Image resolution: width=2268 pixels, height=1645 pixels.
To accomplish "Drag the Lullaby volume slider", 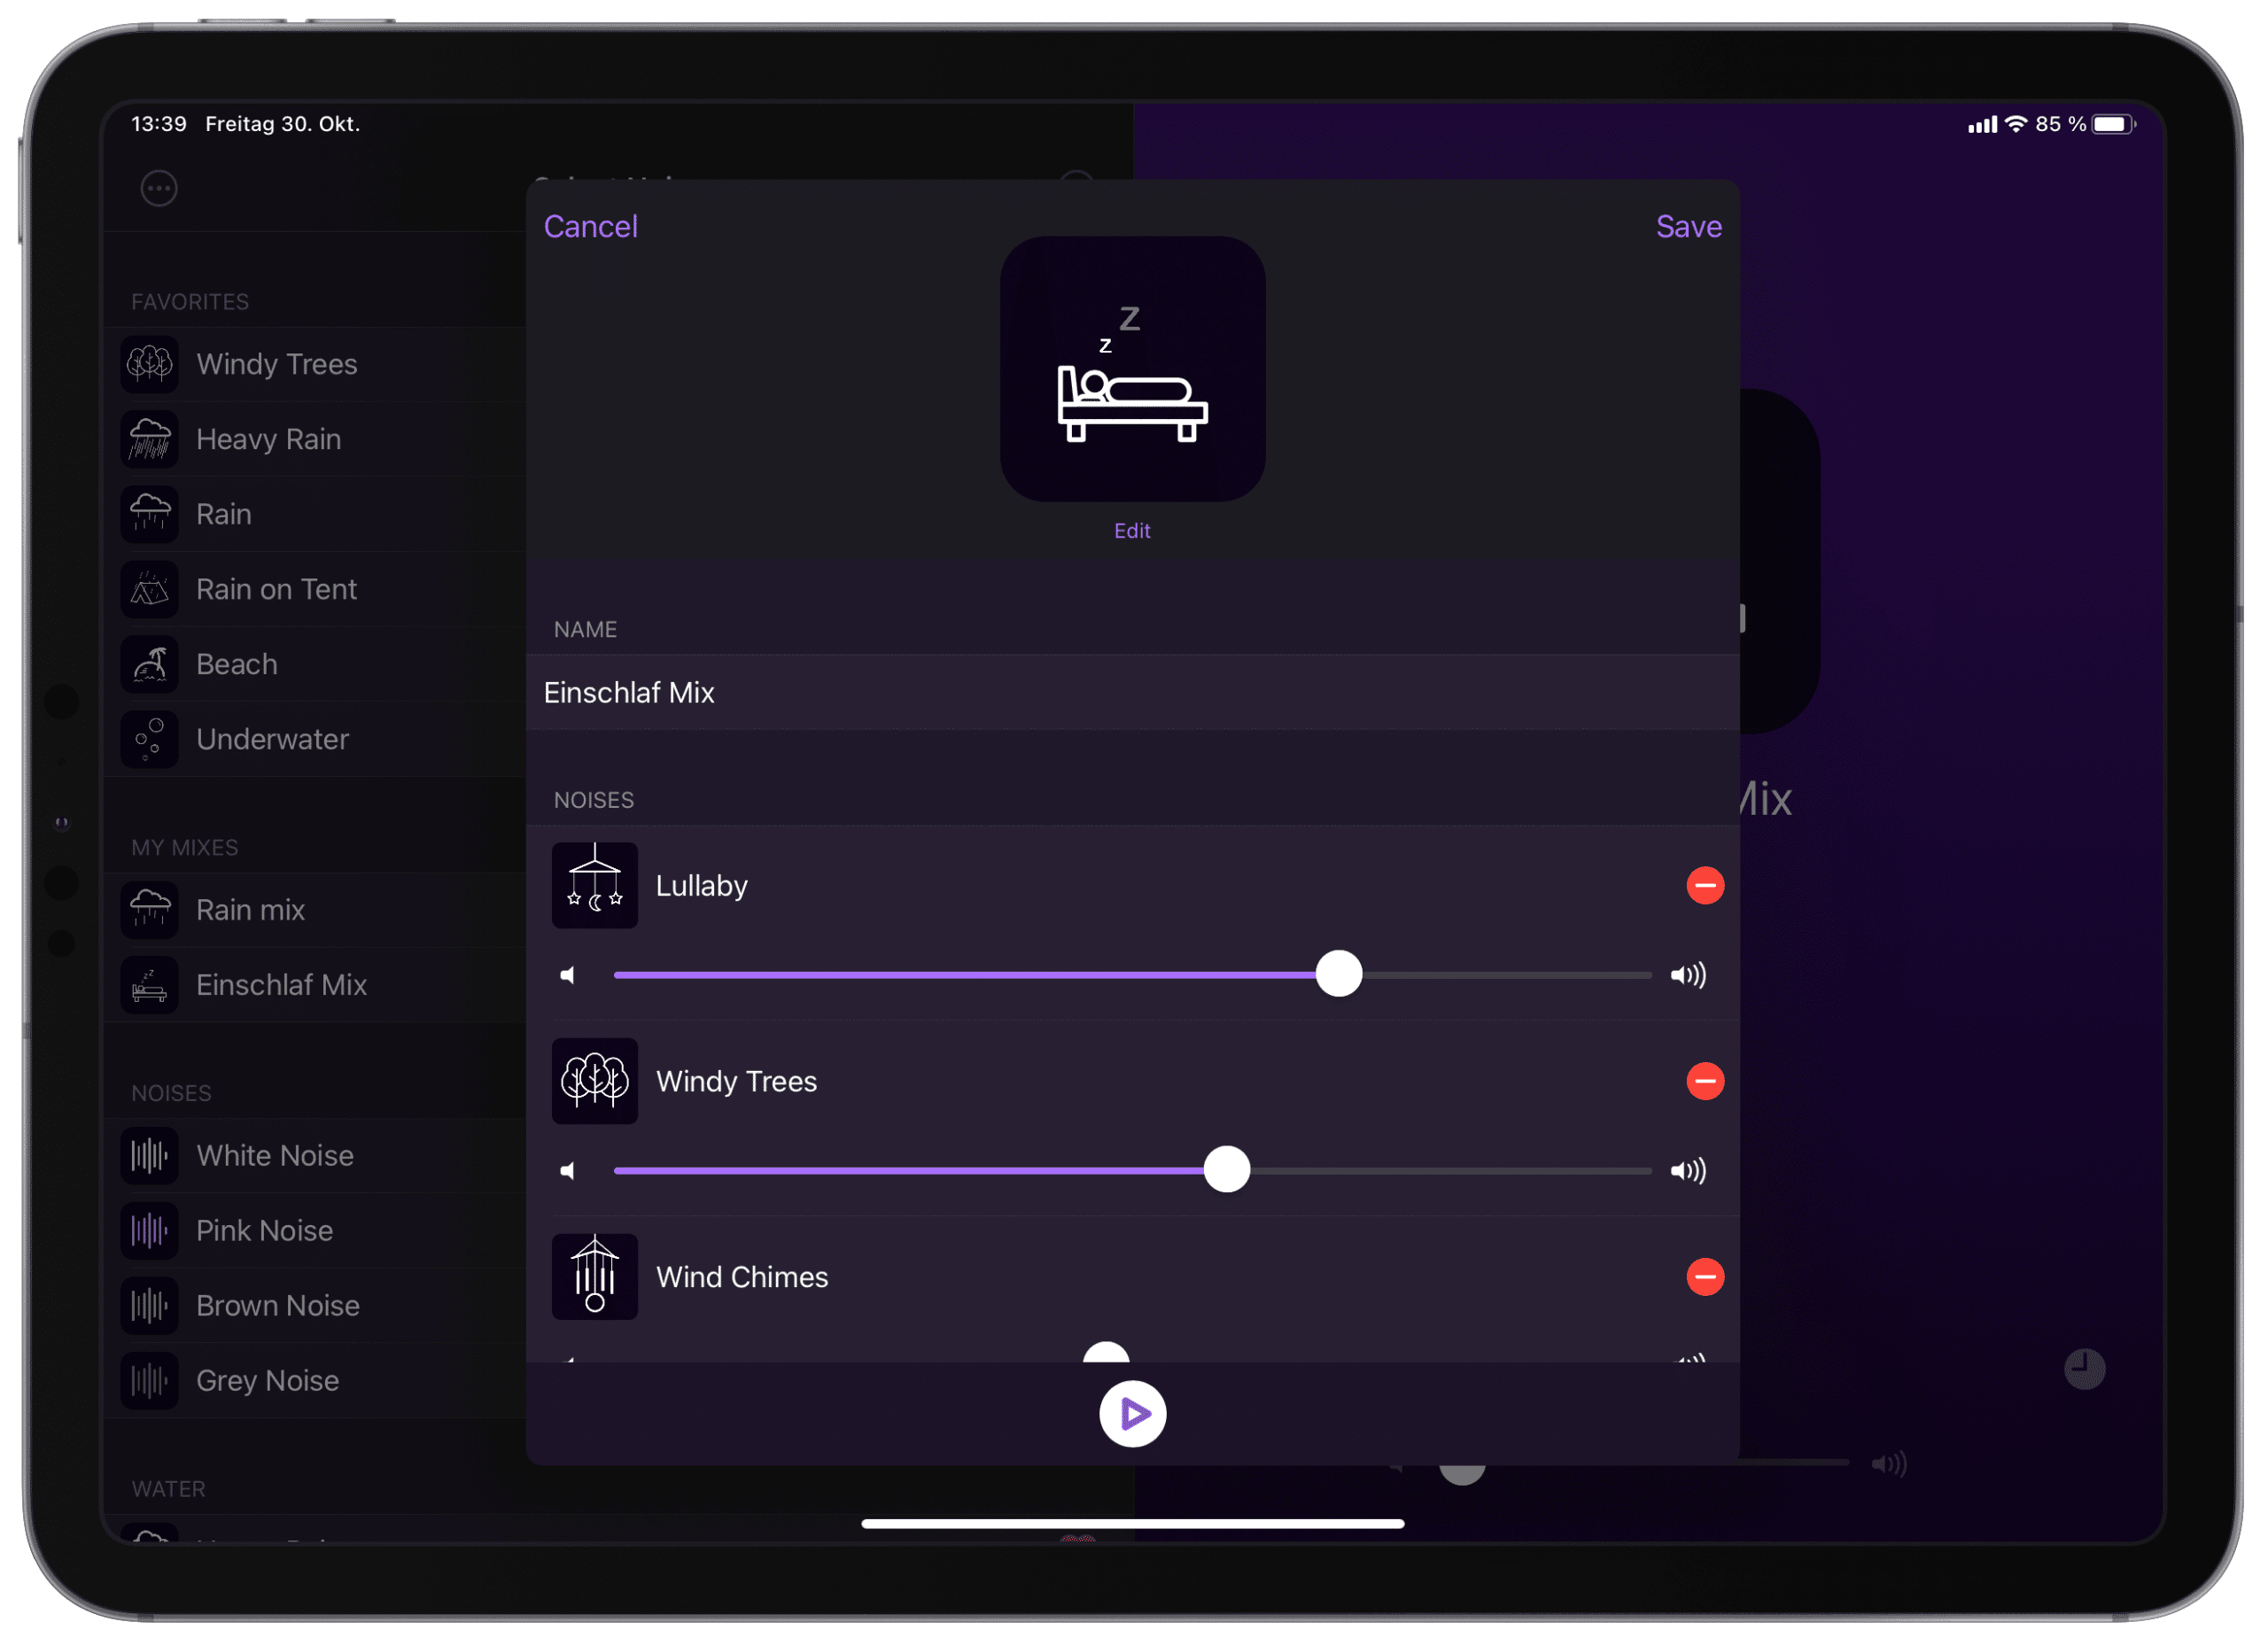I will pos(1339,974).
